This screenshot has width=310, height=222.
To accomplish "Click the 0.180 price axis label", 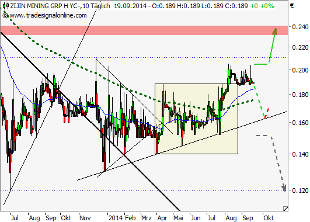I will (300, 95).
